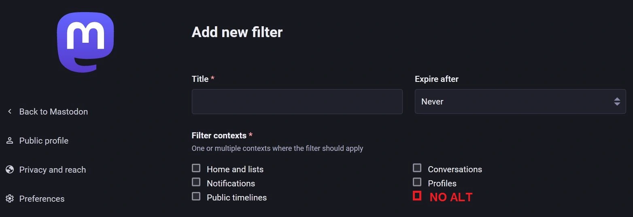The image size is (633, 217).
Task: Click the Expire after field label
Action: [436, 79]
